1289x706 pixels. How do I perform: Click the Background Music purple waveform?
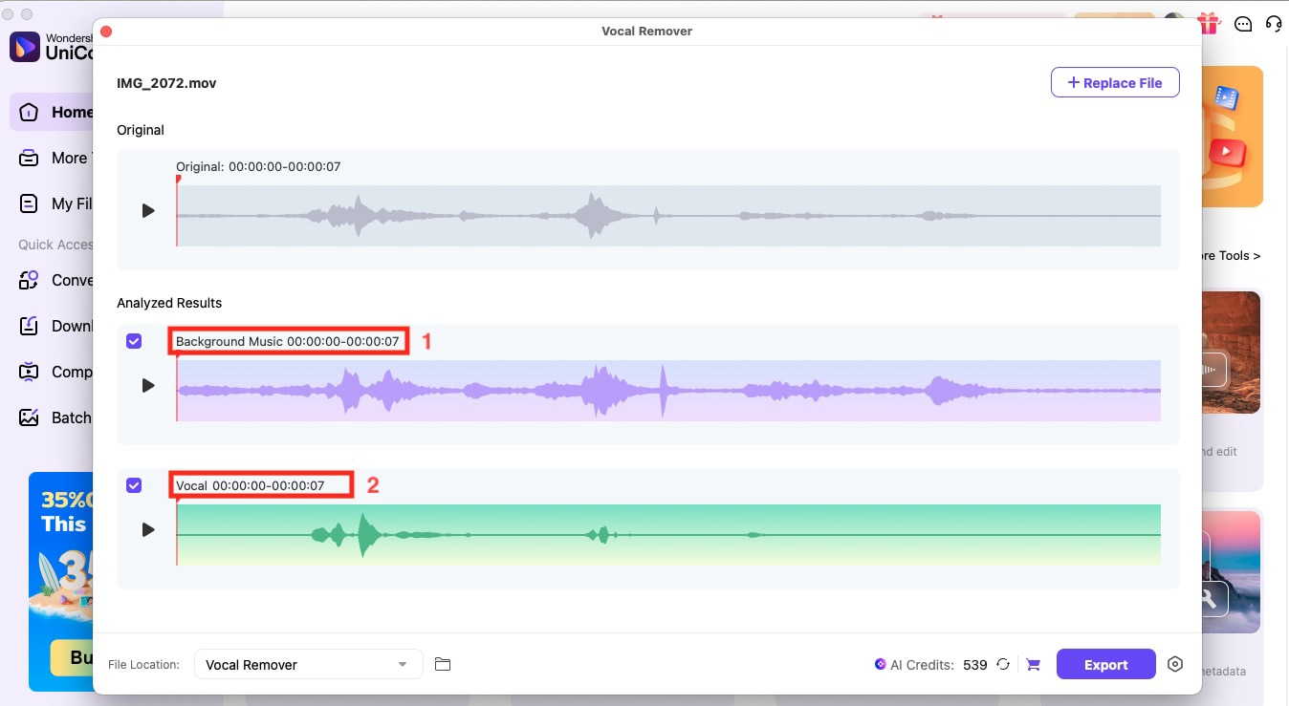668,391
